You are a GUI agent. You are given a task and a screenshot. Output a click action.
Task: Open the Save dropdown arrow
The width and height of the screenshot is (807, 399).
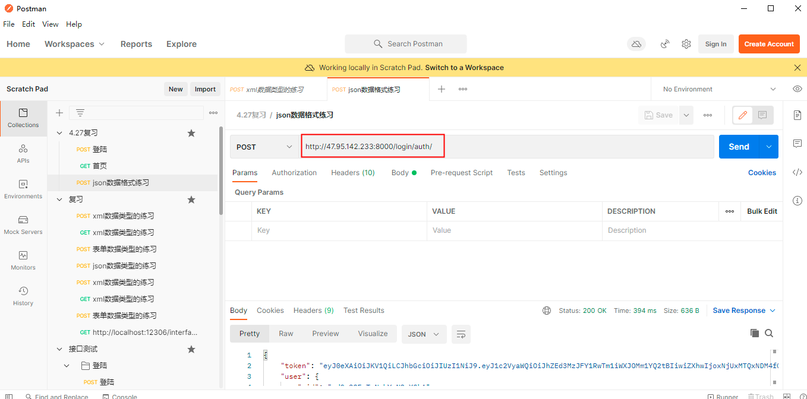coord(686,115)
